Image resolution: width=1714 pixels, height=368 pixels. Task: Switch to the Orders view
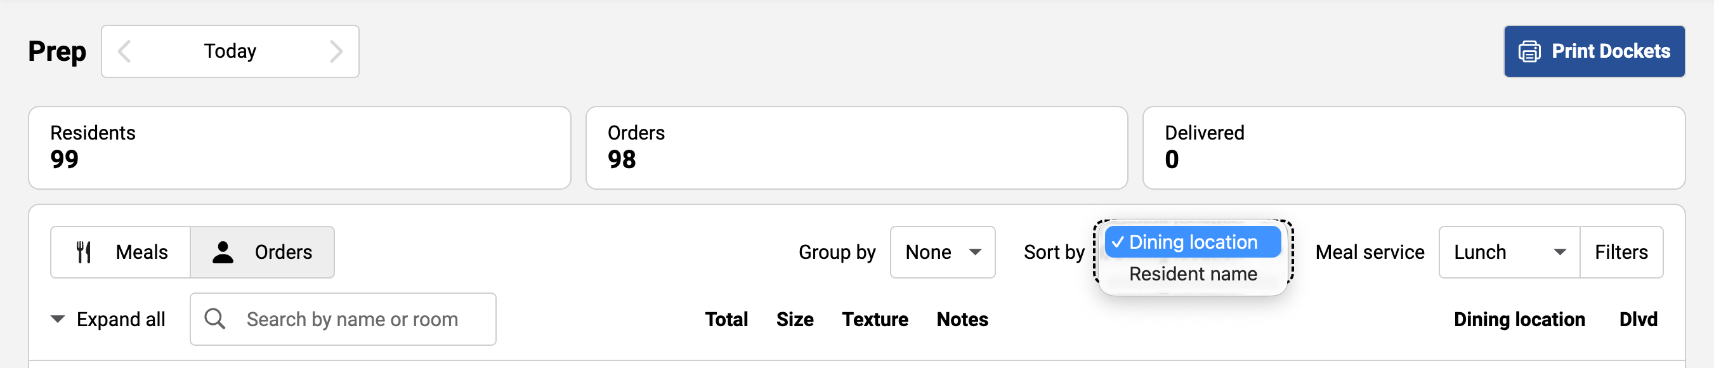click(x=263, y=253)
